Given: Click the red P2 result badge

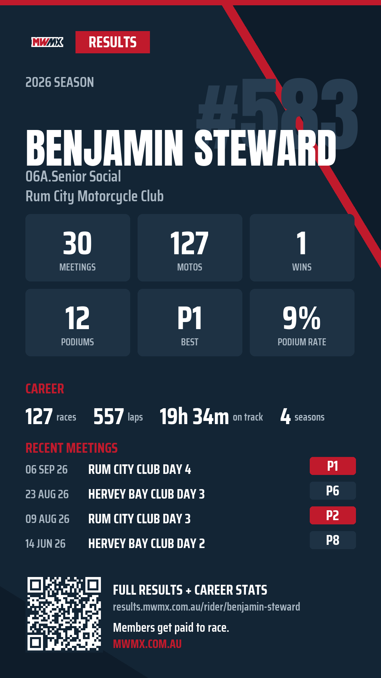Looking at the screenshot, I should coord(333,516).
